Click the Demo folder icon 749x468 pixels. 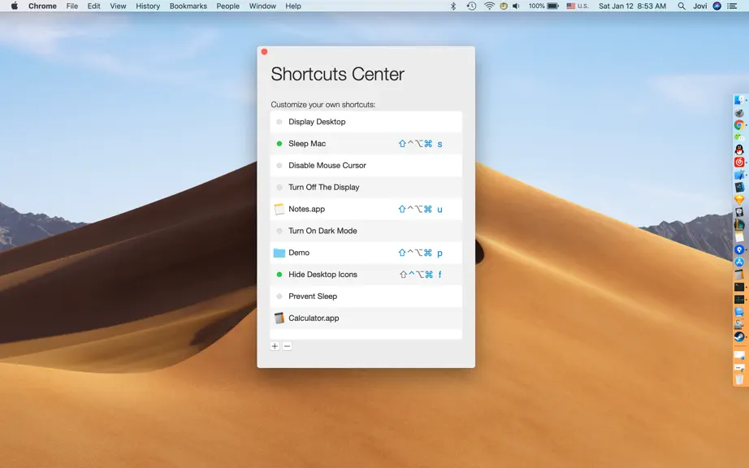(x=279, y=253)
